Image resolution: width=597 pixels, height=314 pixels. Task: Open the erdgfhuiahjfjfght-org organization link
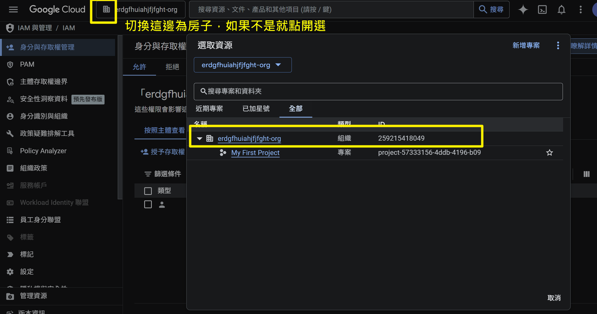249,139
